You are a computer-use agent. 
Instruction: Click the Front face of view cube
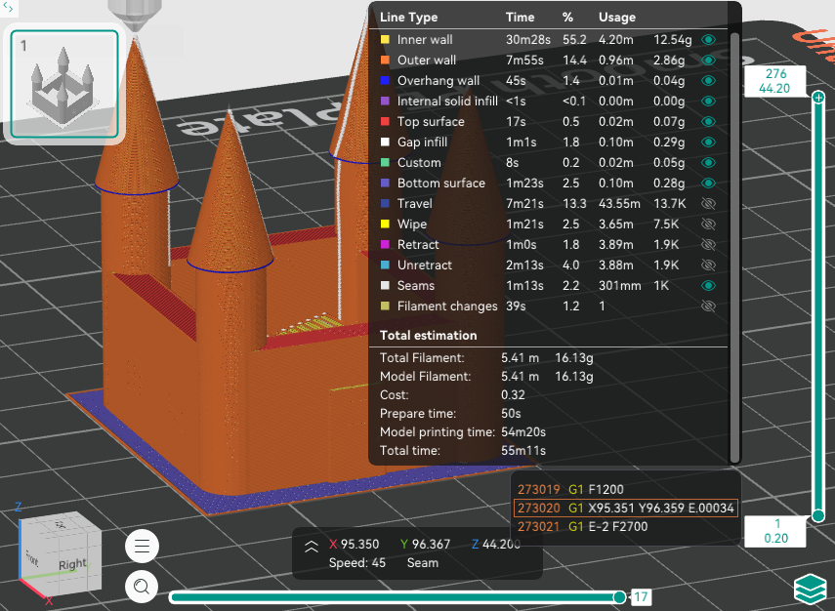(x=33, y=557)
